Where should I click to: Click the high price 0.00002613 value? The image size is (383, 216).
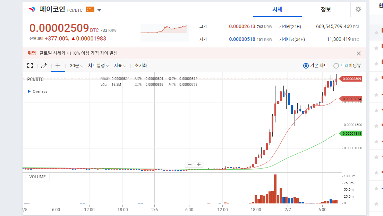[242, 26]
